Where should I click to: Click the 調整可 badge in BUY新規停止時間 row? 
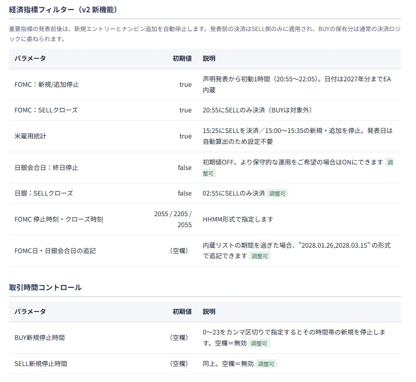[259, 344]
